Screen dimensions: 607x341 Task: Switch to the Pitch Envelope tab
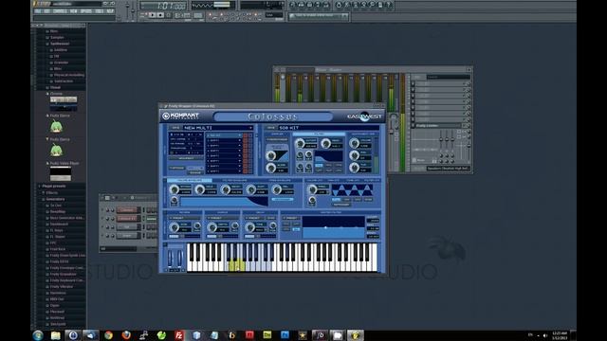(x=280, y=180)
